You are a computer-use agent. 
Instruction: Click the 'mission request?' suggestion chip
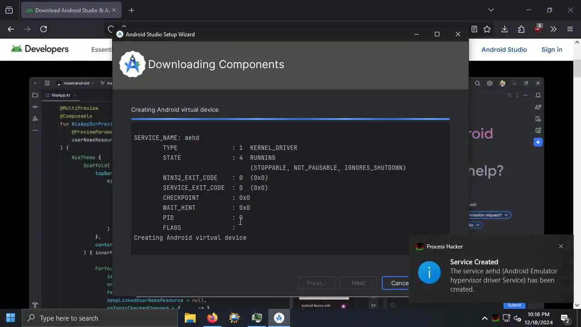point(489,215)
